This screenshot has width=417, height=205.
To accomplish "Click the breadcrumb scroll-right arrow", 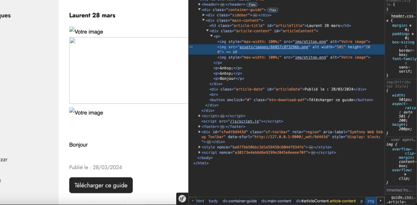I will click(381, 201).
